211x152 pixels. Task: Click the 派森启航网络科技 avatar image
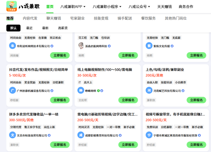pyautogui.click(x=81, y=46)
